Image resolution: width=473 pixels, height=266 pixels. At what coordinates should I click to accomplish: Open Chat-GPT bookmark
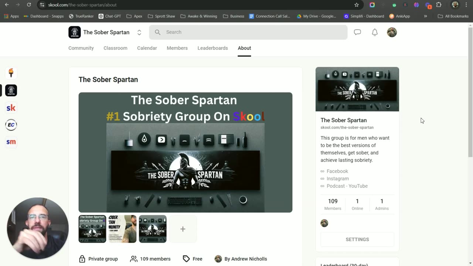point(110,16)
